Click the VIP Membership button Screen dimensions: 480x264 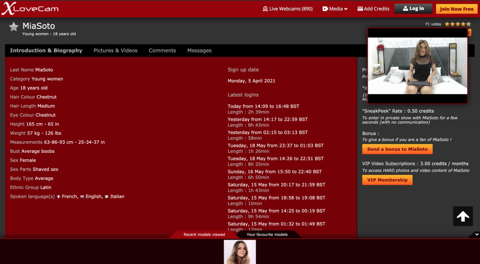(x=387, y=180)
